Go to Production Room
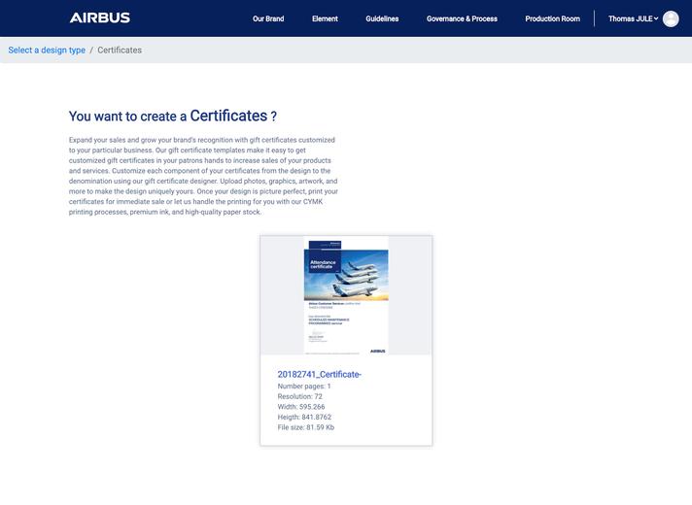The height and width of the screenshot is (505, 692). [553, 19]
